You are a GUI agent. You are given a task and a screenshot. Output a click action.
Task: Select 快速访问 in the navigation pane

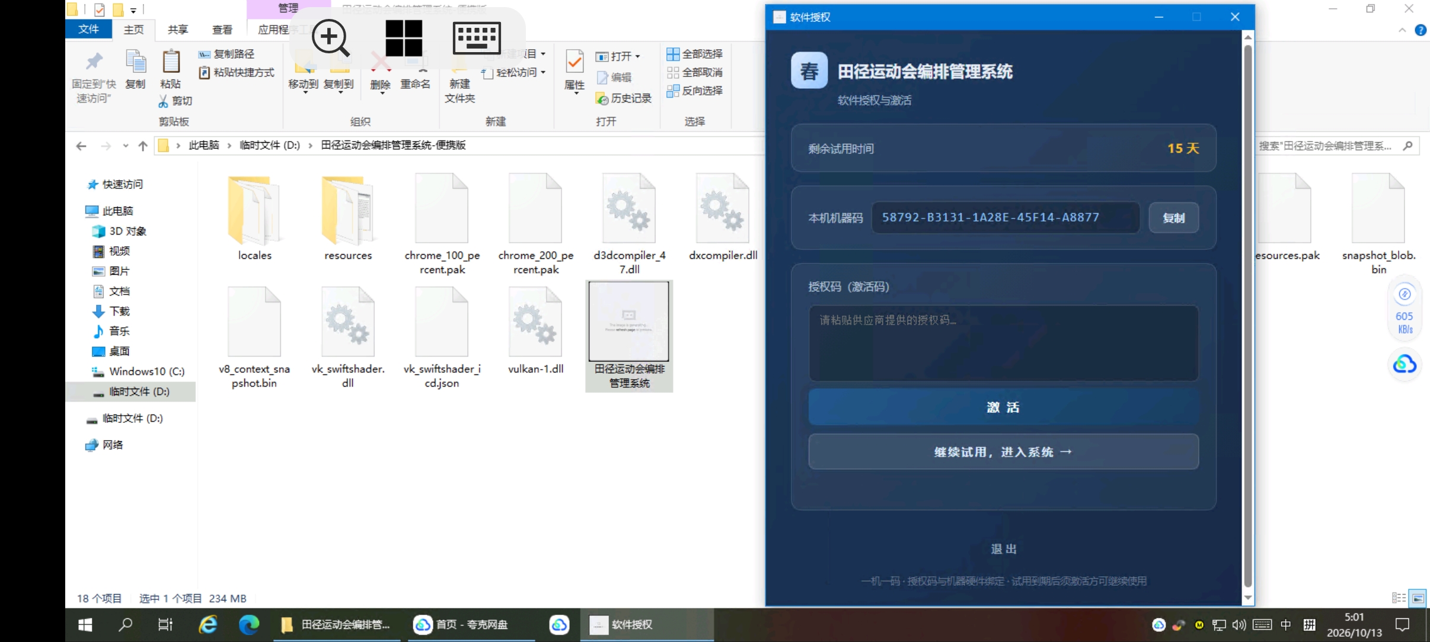[116, 184]
